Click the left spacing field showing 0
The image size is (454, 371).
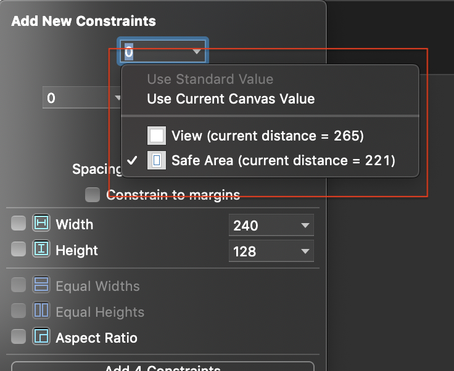point(74,98)
